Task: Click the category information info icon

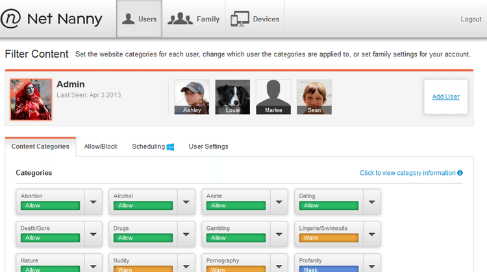Action: click(x=460, y=173)
